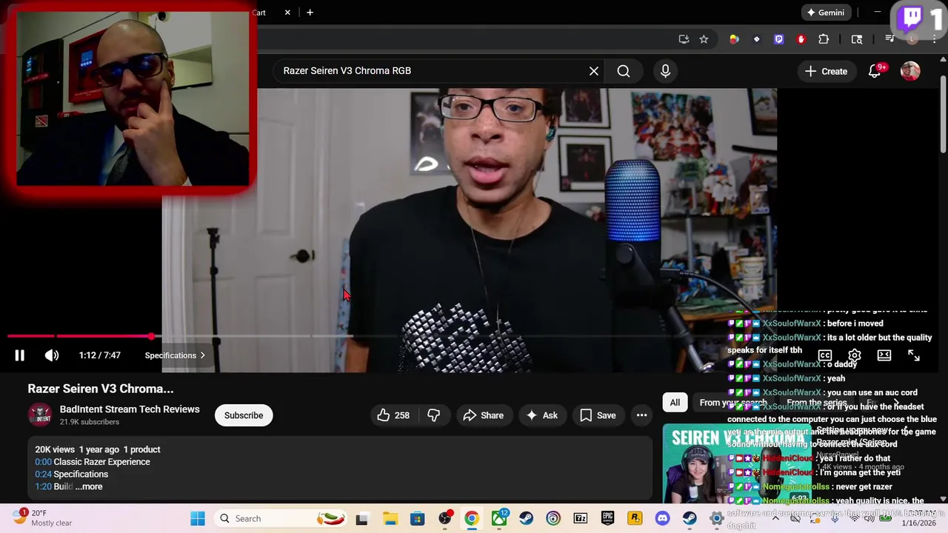Viewport: 948px width, 533px height.
Task: Share this video
Action: (x=483, y=415)
